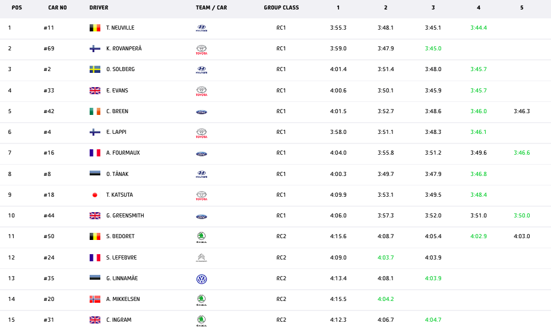Click Neuville's green 3:44.4 run time

(479, 28)
